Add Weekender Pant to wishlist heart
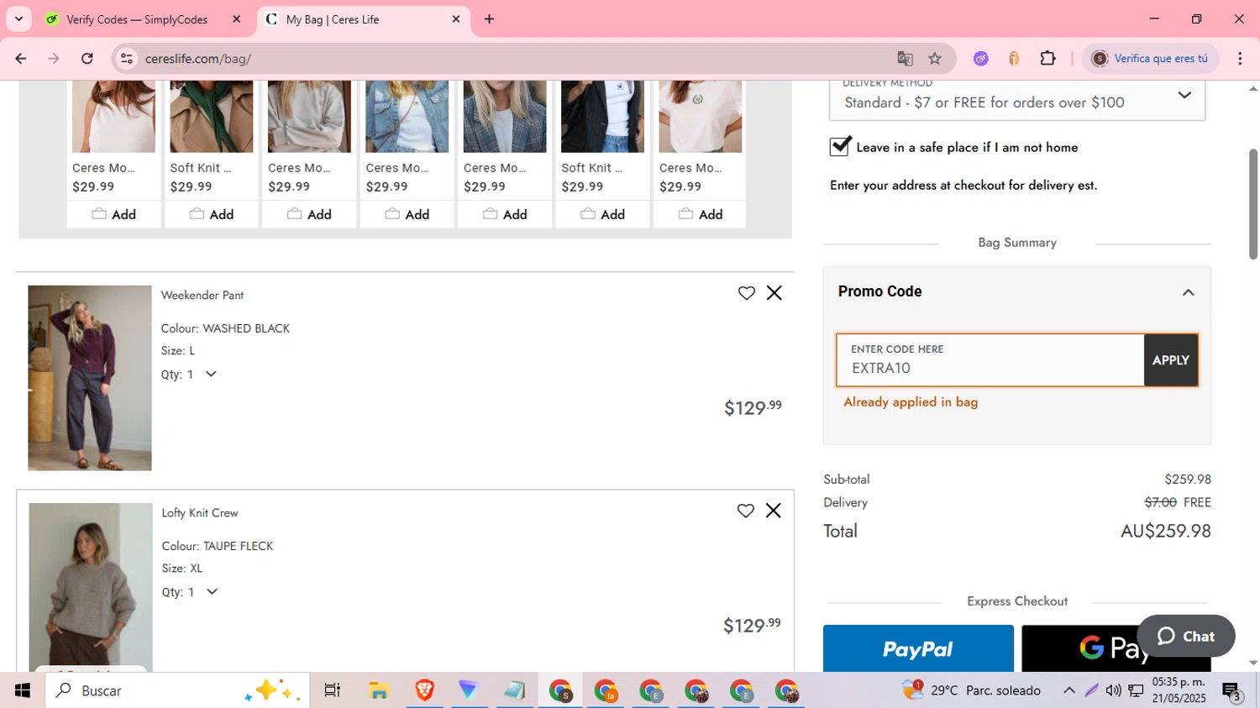This screenshot has height=708, width=1260. (x=746, y=293)
